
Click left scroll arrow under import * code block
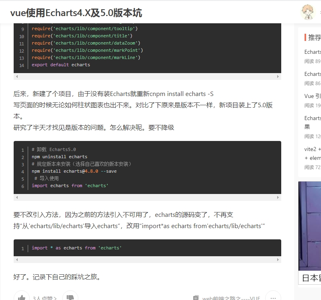[17, 260]
